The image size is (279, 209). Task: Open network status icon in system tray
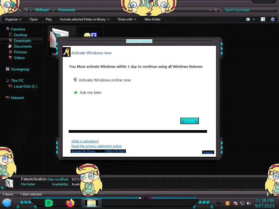click(242, 203)
